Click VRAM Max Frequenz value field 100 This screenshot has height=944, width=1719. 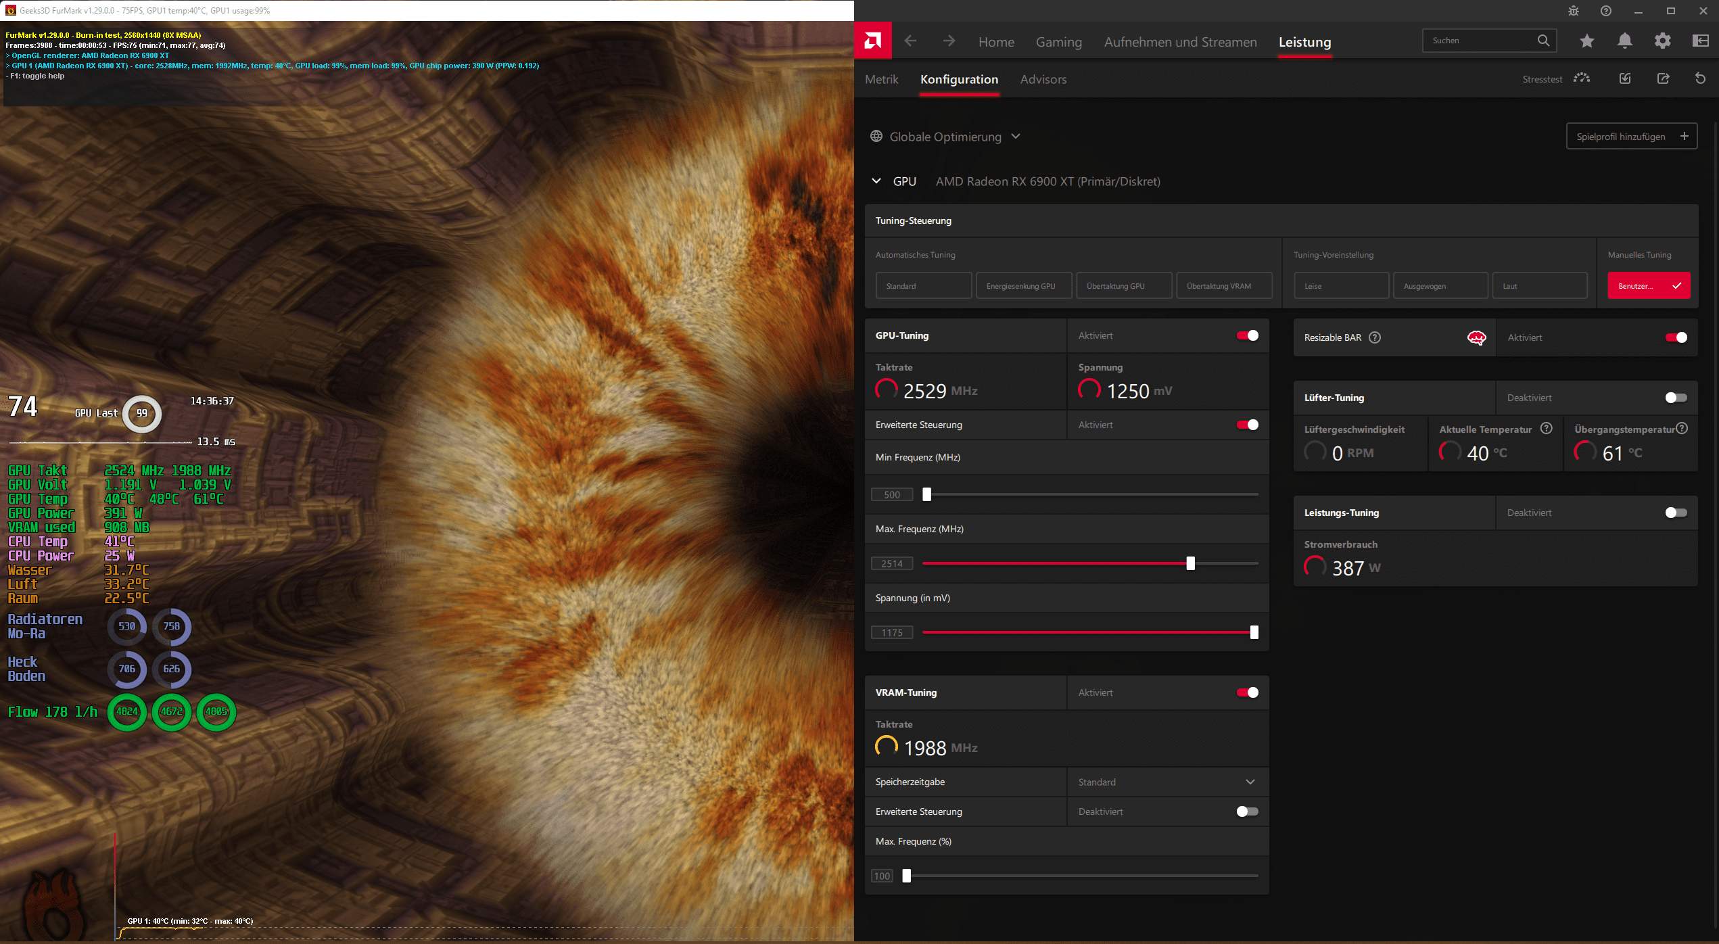click(x=882, y=876)
